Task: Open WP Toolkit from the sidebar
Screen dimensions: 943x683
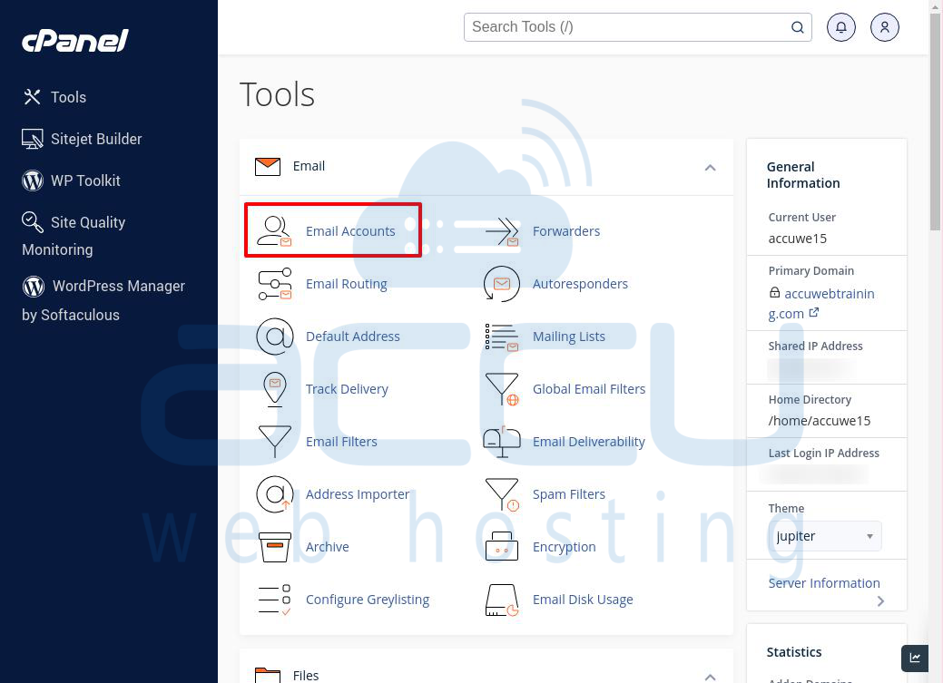Action: tap(84, 181)
